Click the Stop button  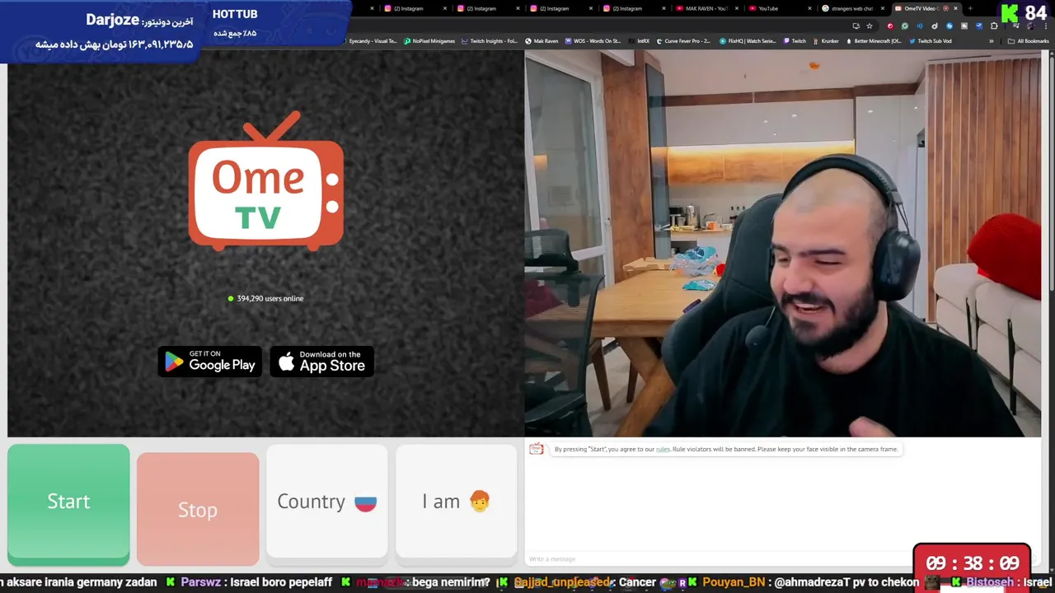pyautogui.click(x=198, y=509)
